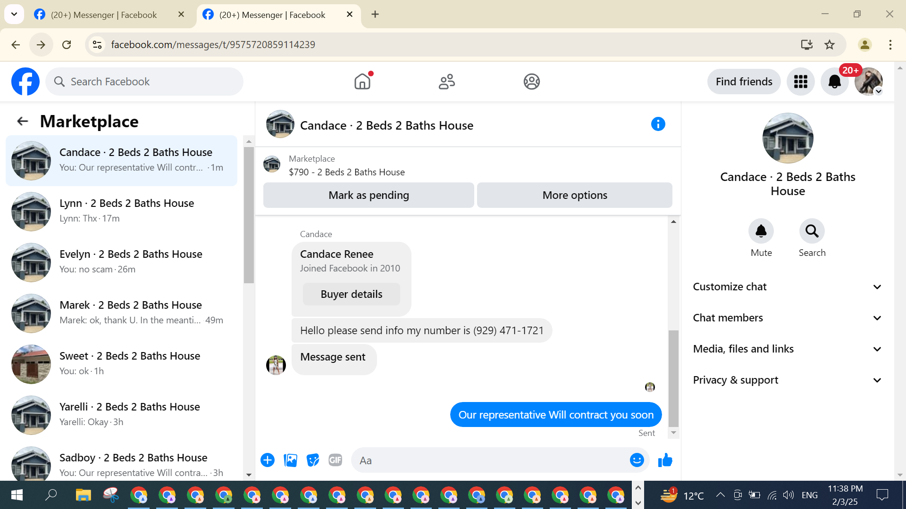Search within the conversation

click(812, 231)
